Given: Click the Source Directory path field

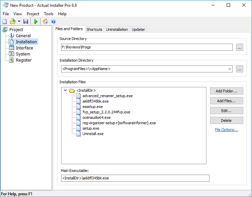Looking at the screenshot, I should coord(147,47).
